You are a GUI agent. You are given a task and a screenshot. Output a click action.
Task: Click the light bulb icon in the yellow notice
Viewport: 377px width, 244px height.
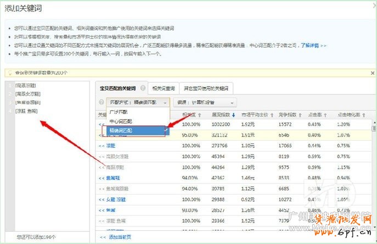coord(10,73)
